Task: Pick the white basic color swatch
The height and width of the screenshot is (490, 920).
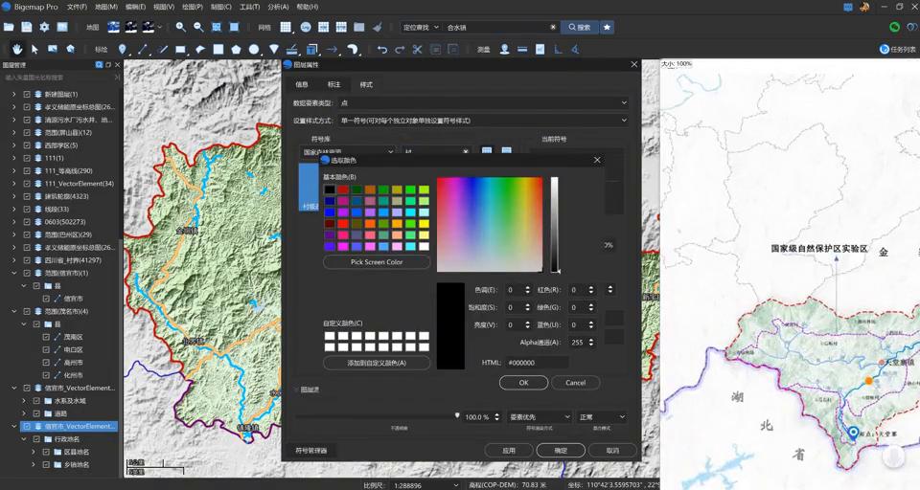Action: (x=424, y=247)
